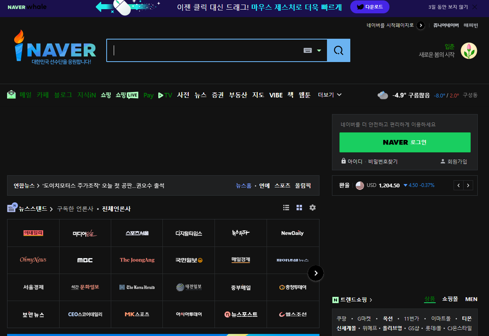Screen dimensions: 489x336
Task: Click the US flag currency icon
Action: (x=360, y=185)
